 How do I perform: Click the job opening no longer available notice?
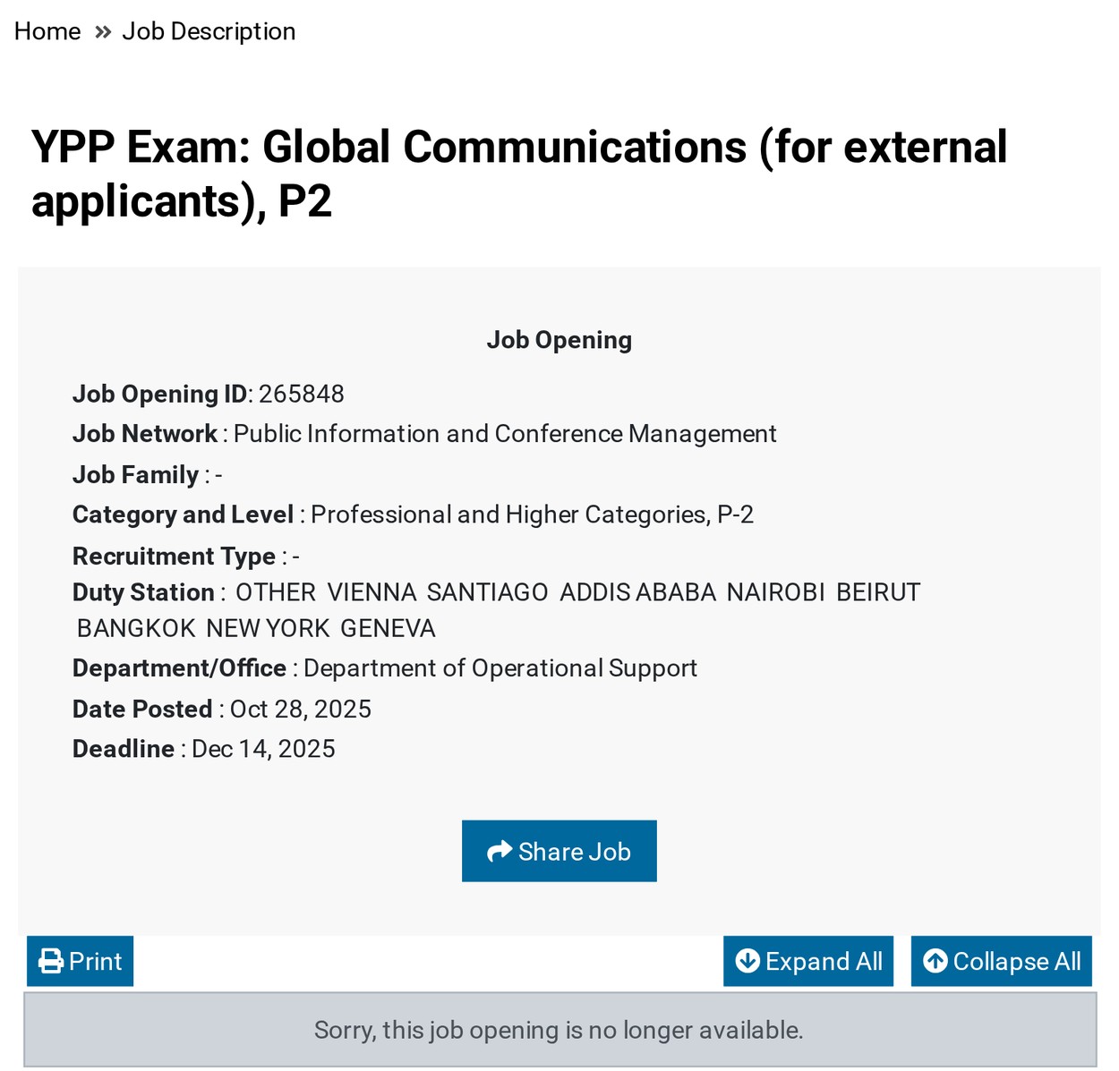tap(559, 1030)
